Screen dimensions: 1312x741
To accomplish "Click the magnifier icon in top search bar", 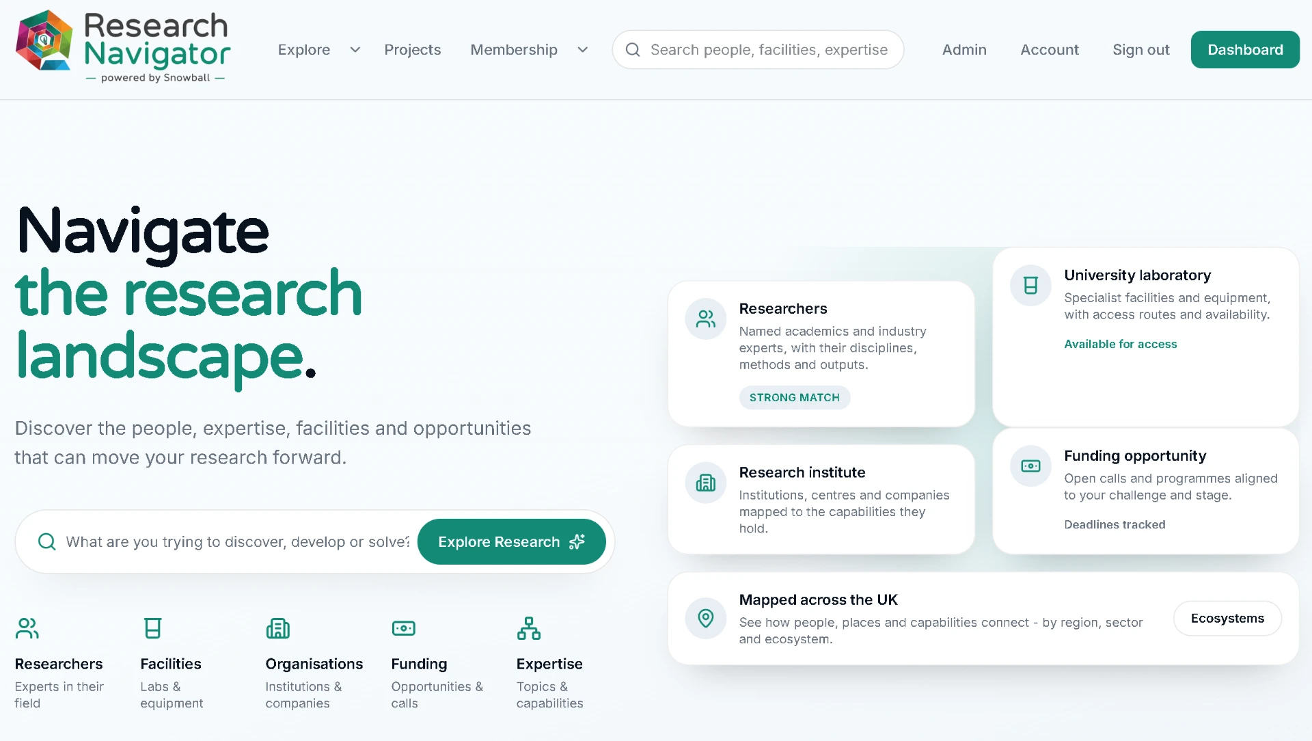I will [633, 50].
